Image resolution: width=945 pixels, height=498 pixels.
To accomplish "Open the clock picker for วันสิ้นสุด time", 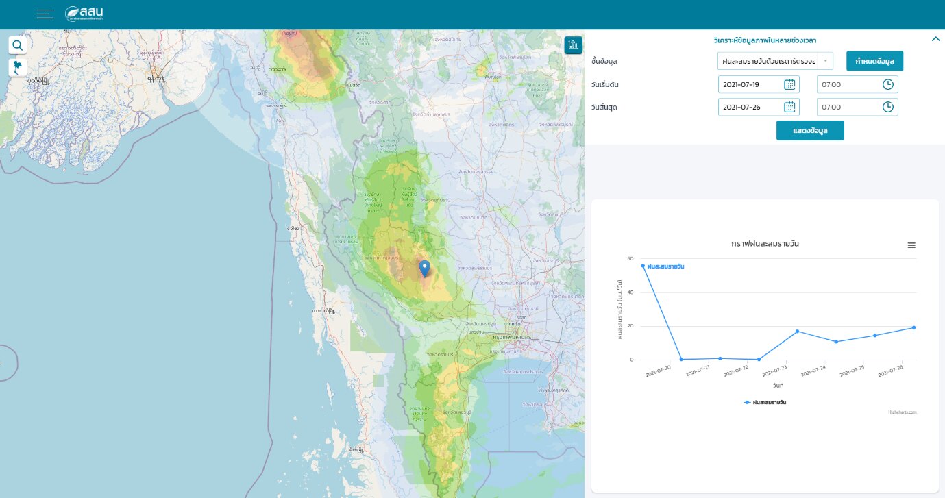I will pyautogui.click(x=887, y=107).
